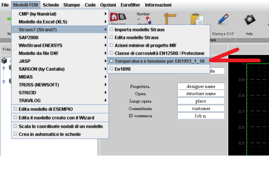Click the ruler measuring tool icon
Viewport: 269px width, 171px height.
tap(170, 19)
